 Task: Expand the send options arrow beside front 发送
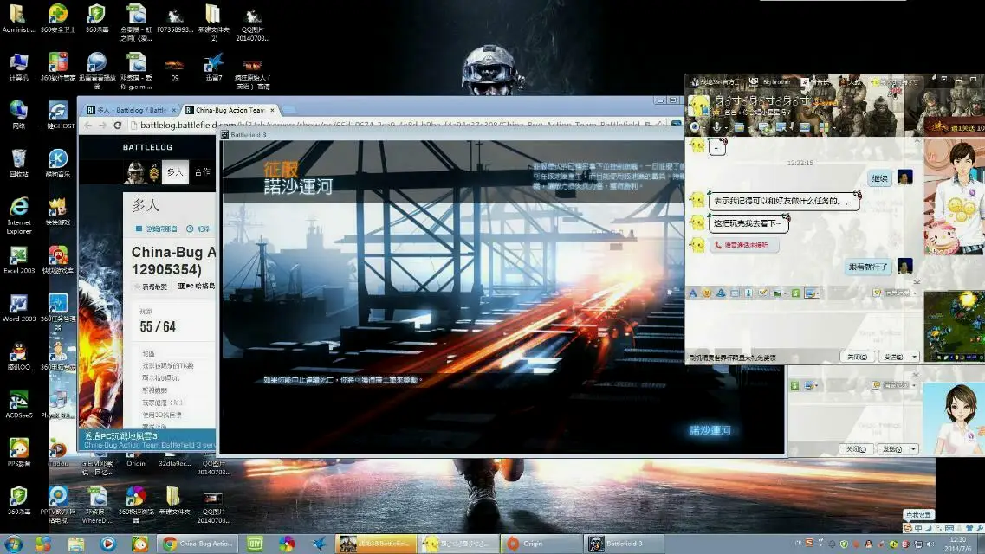tap(914, 357)
